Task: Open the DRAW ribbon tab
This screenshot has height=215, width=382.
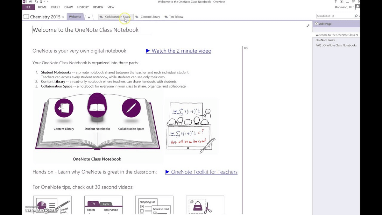Action: pyautogui.click(x=68, y=7)
